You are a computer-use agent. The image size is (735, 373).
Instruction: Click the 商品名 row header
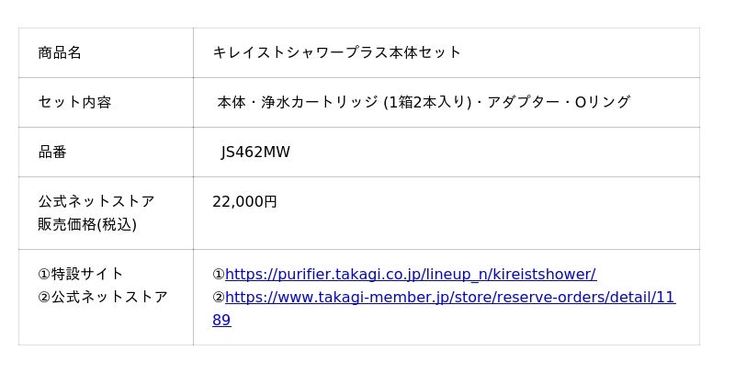(60, 52)
